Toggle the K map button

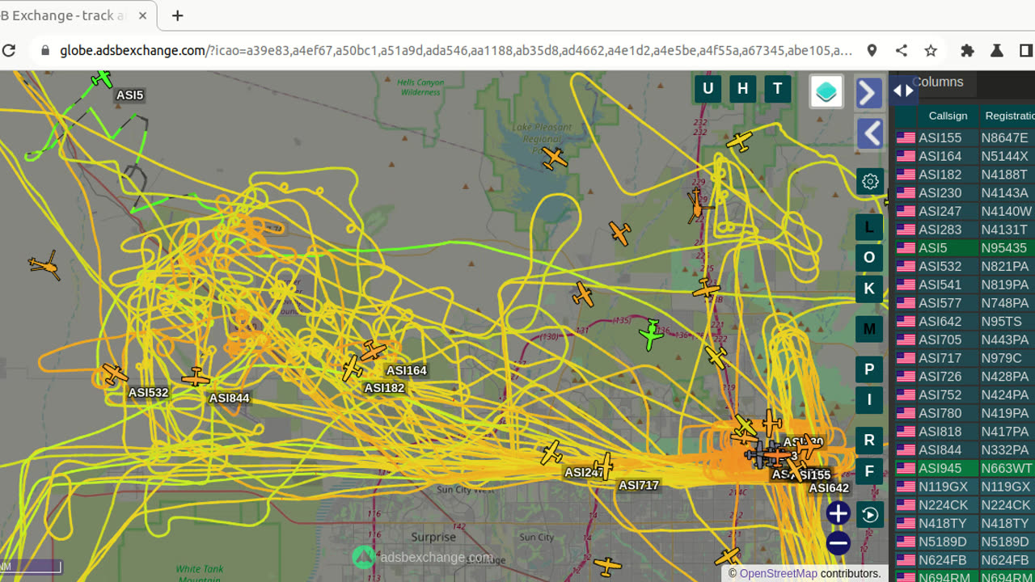(869, 289)
